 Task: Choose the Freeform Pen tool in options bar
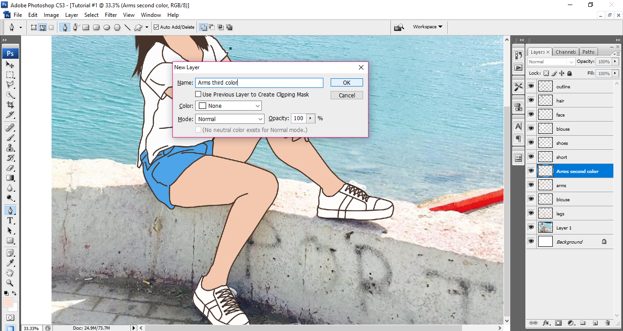pyautogui.click(x=76, y=27)
